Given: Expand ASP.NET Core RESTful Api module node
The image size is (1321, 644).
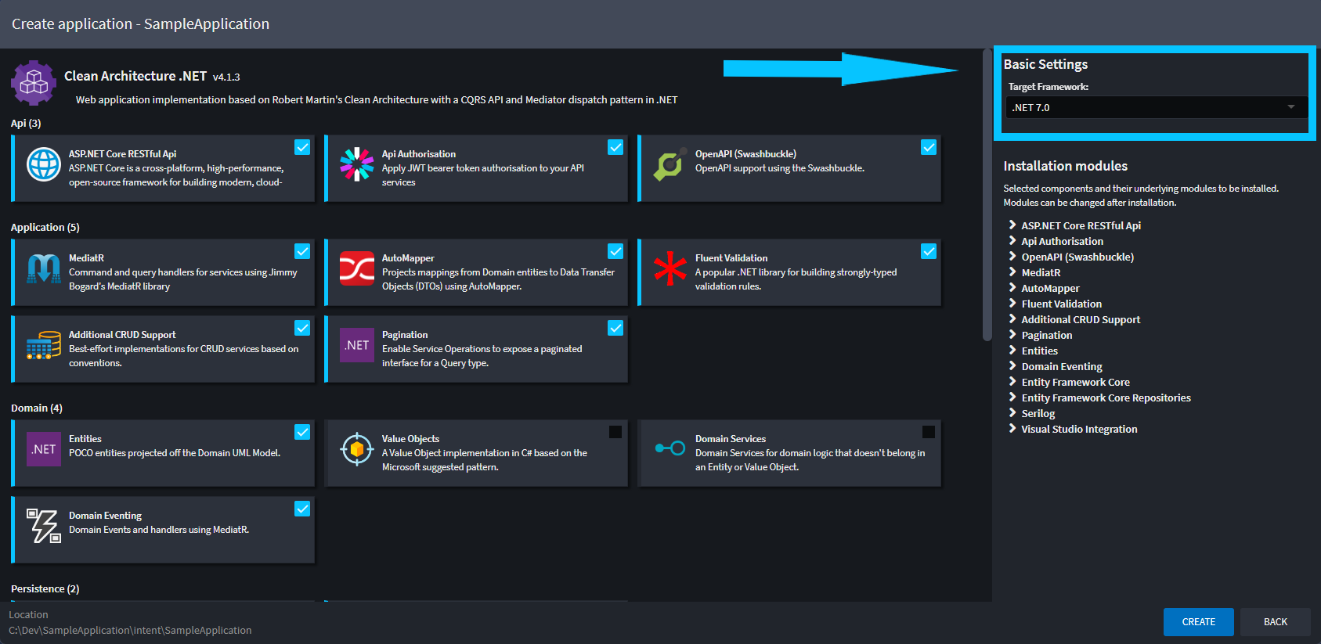Looking at the screenshot, I should (x=1012, y=225).
